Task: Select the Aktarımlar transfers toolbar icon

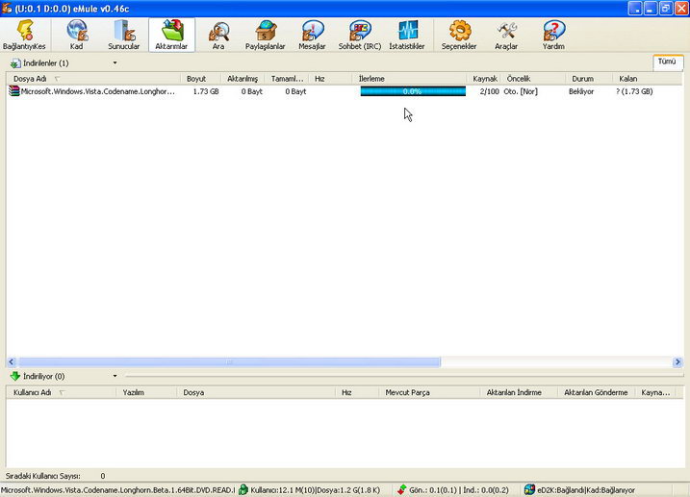Action: point(171,35)
